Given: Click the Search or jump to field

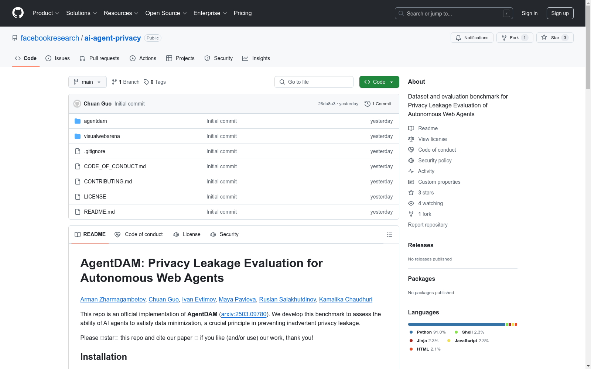Looking at the screenshot, I should click(454, 13).
